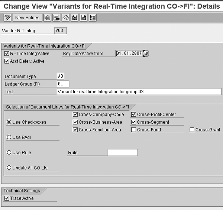The width and height of the screenshot is (223, 210).
Task: Click the Delete entry toolbar icon
Action: 56,17
